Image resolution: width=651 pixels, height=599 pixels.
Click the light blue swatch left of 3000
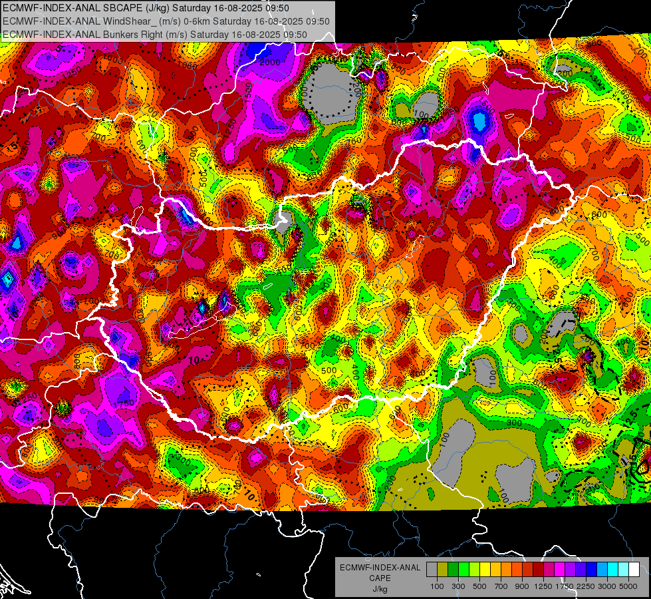coord(602,570)
